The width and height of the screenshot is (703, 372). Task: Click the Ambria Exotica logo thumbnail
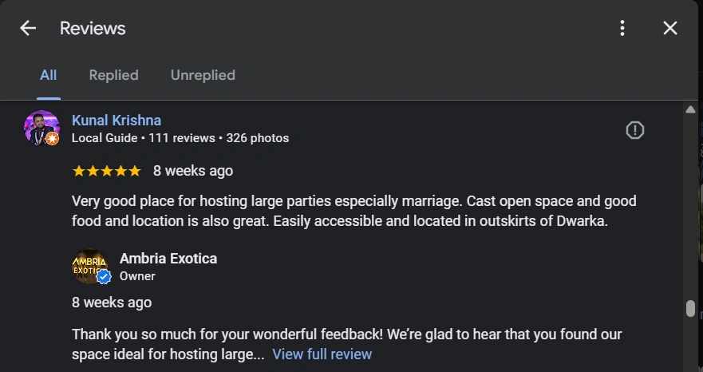coord(88,265)
